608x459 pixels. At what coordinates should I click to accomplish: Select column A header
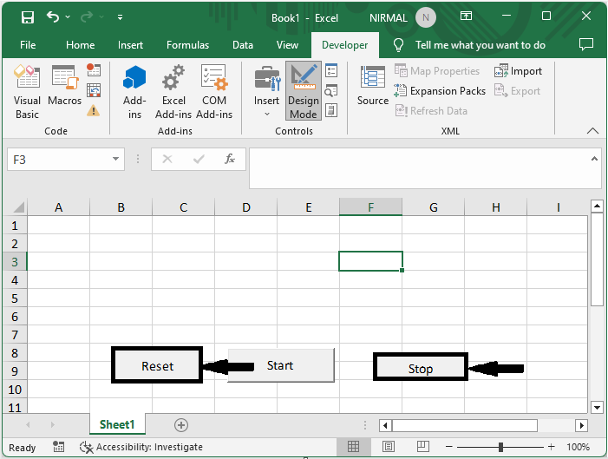[59, 207]
